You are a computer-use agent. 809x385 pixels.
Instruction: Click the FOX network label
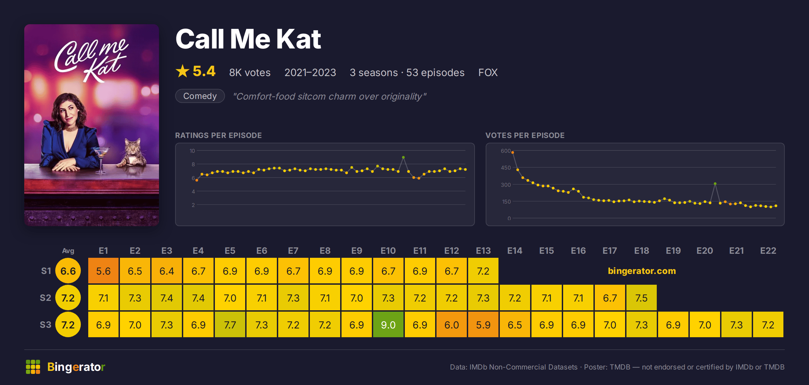[x=488, y=72]
